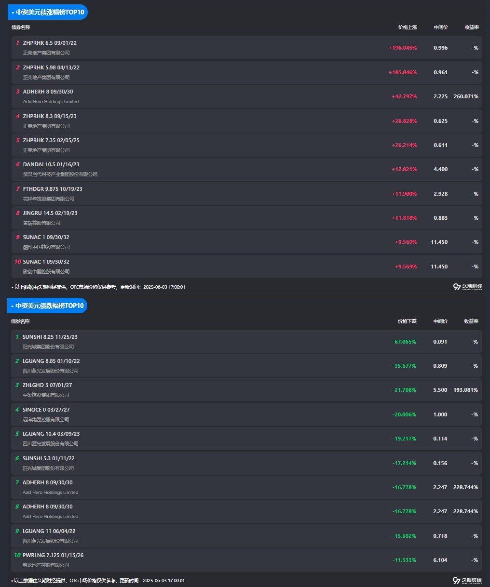Screen dimensions: 490x587
Task: Open ZHPRHK 5.98 04/13/22 bond row
Action: click(x=51, y=67)
